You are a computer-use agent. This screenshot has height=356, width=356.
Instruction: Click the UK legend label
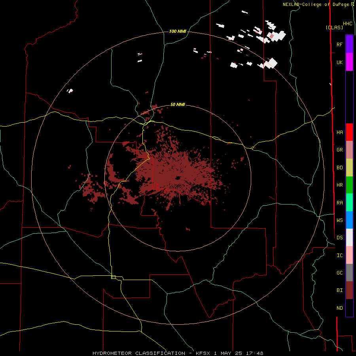click(x=339, y=62)
